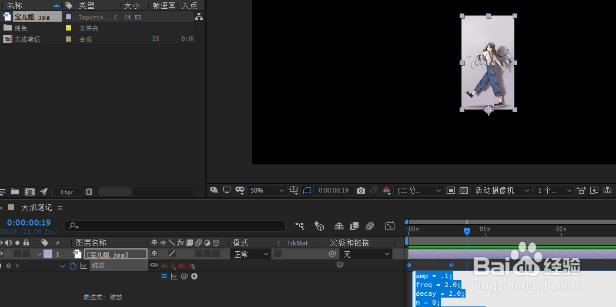Open grid and guide options
The width and height of the screenshot is (616, 307).
[x=294, y=190]
